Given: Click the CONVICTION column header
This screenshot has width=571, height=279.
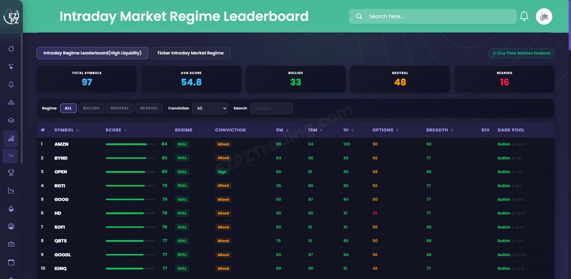Looking at the screenshot, I should [230, 130].
